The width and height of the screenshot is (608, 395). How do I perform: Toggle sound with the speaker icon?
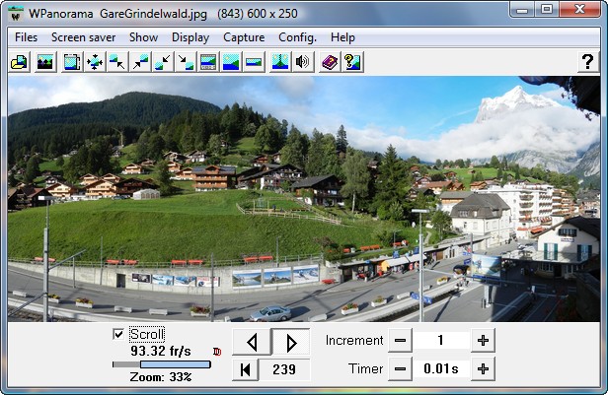click(303, 62)
